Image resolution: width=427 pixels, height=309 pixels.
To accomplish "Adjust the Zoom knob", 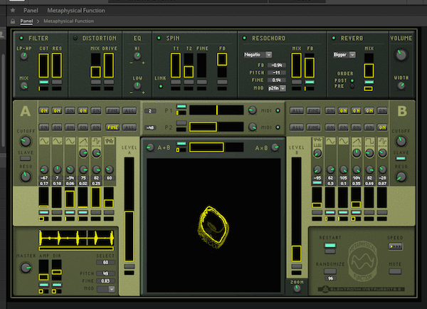I will (297, 288).
